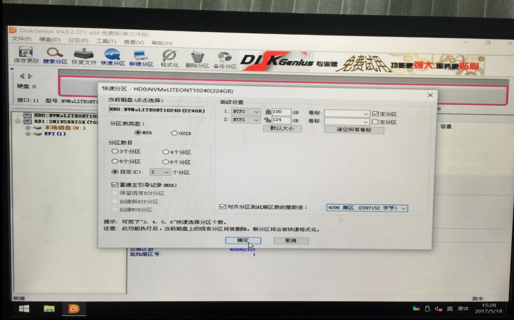Click the DiskGenius taskbar icon

74,309
